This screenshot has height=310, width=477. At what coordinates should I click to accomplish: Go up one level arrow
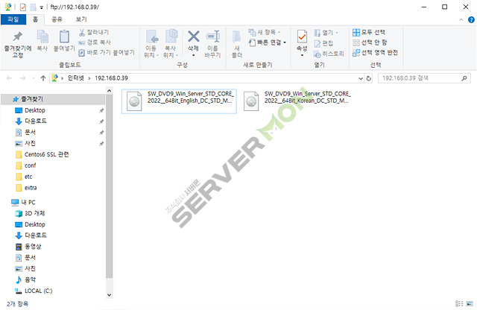click(43, 78)
